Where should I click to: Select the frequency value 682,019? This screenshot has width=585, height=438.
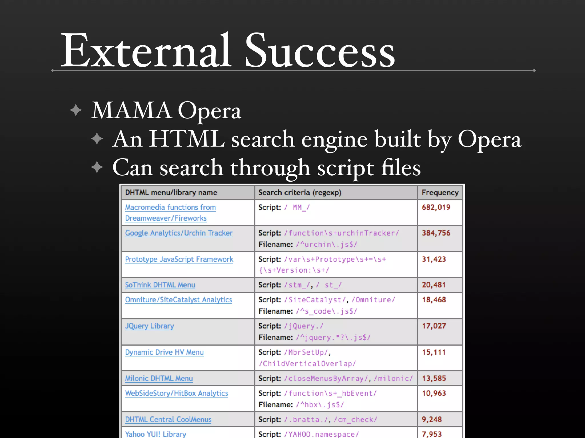[x=436, y=207]
